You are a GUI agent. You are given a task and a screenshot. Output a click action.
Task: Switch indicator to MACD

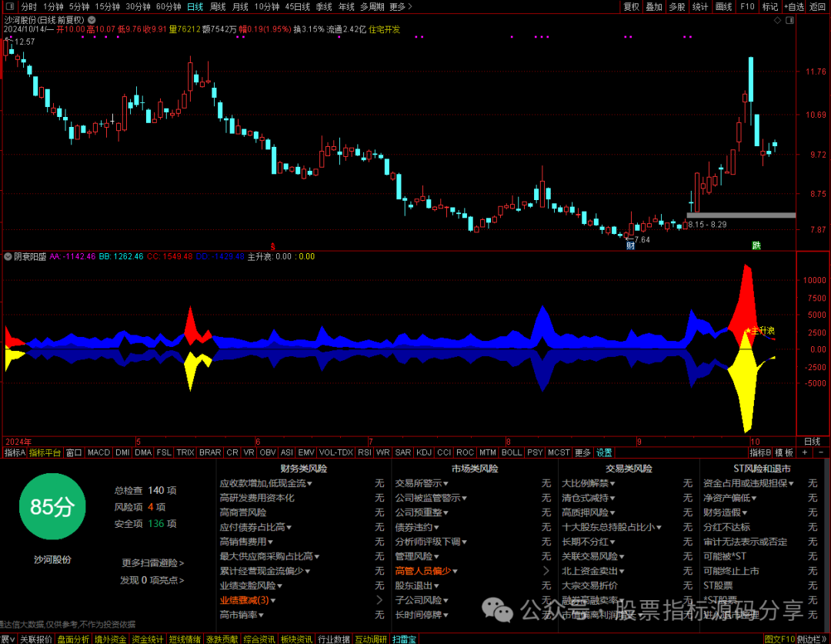(98, 452)
